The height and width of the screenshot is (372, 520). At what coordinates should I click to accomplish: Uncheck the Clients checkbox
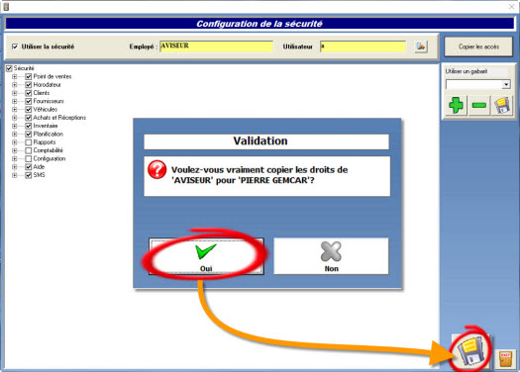(x=29, y=93)
